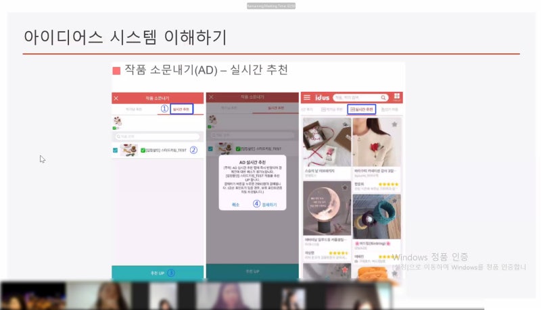Select the third participant video tile
The height and width of the screenshot is (310, 541).
point(163,296)
